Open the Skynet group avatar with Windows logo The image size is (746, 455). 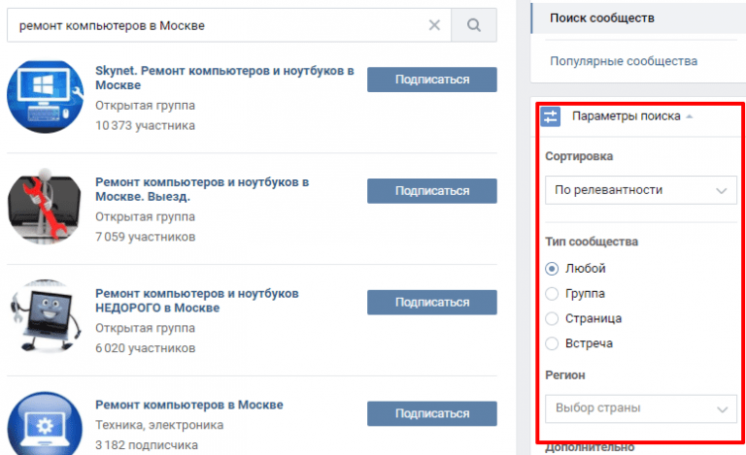pos(46,96)
